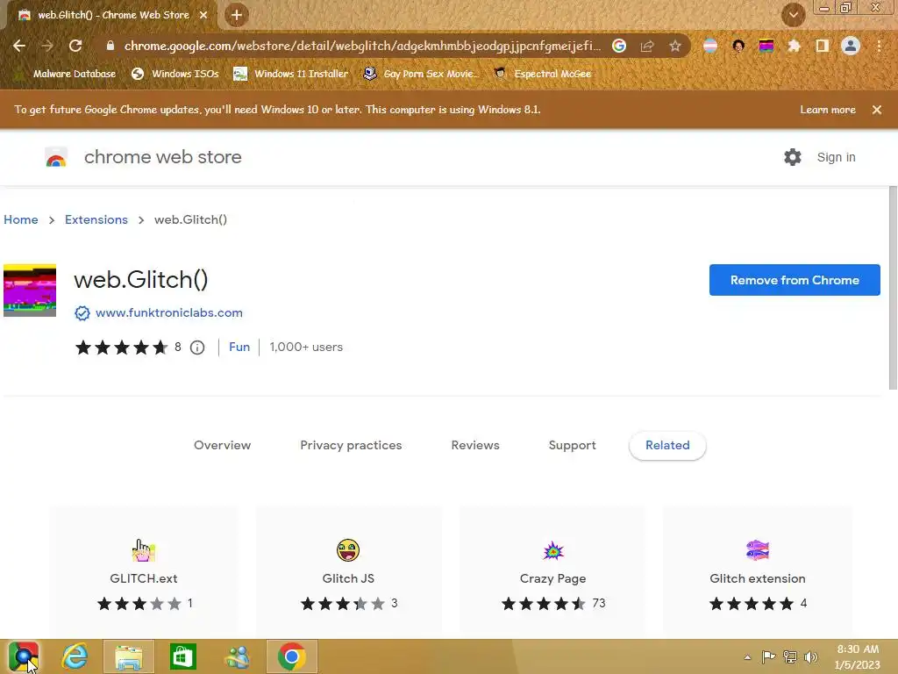Image resolution: width=898 pixels, height=674 pixels.
Task: Open the face avatar extension icon
Action: [x=738, y=46]
